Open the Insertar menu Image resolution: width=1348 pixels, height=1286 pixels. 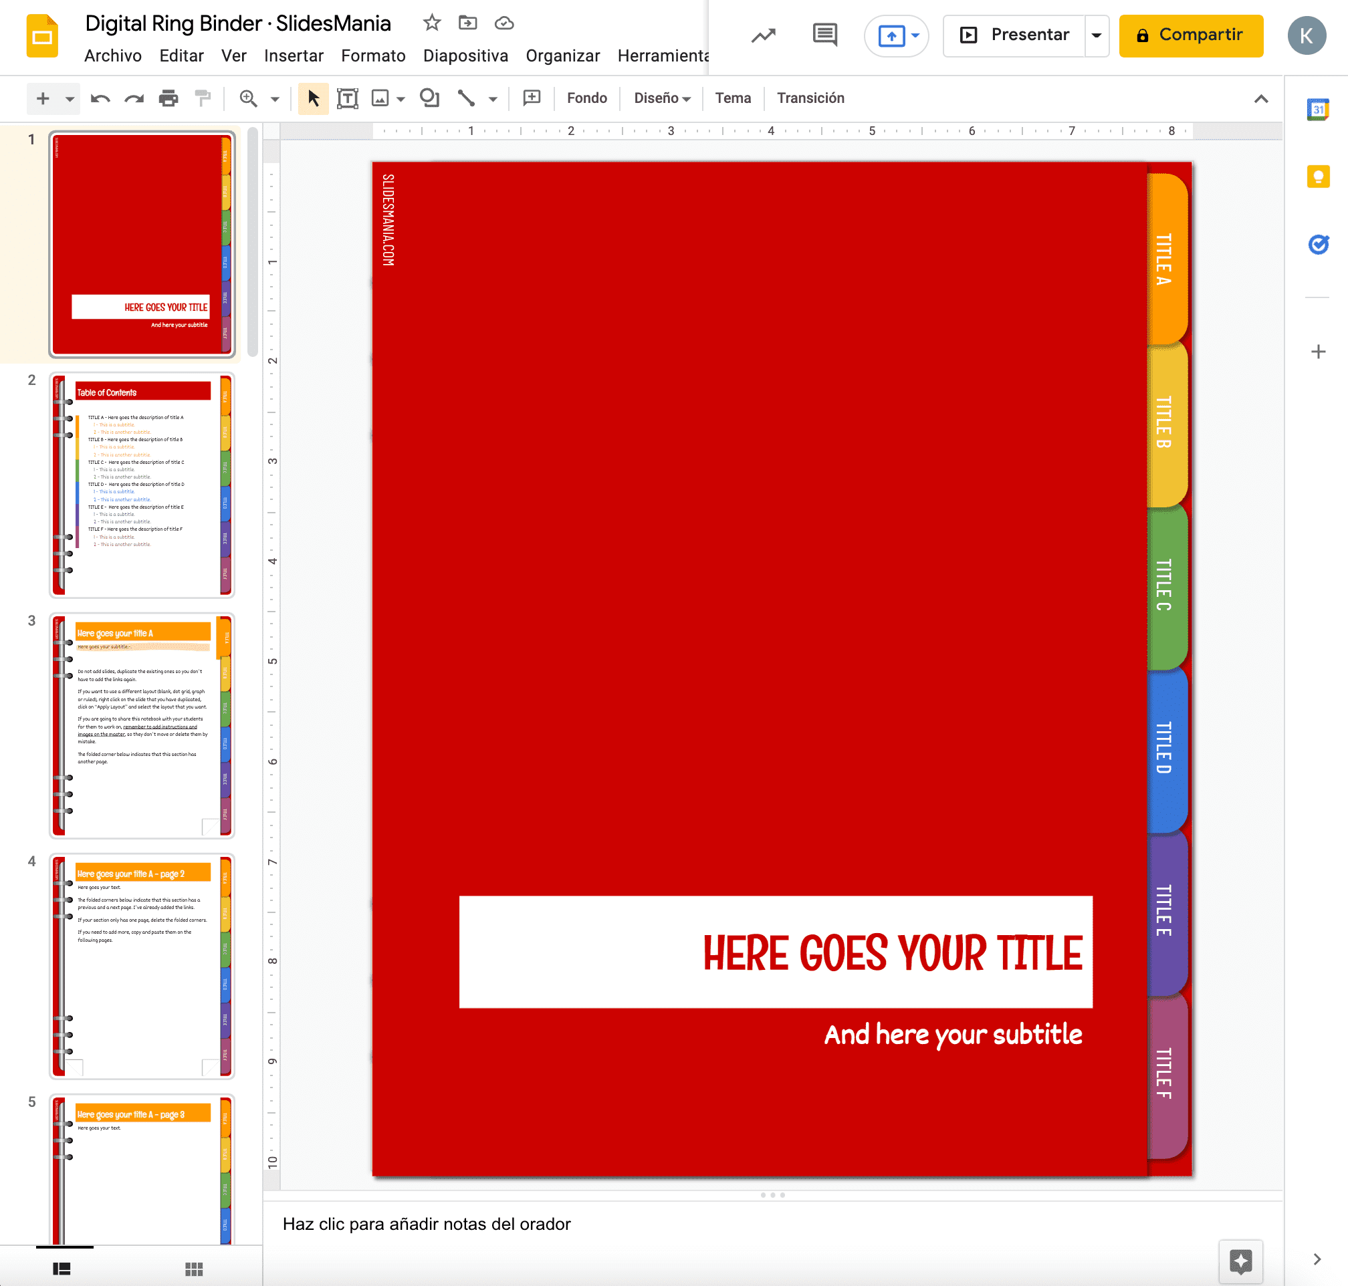(x=294, y=55)
